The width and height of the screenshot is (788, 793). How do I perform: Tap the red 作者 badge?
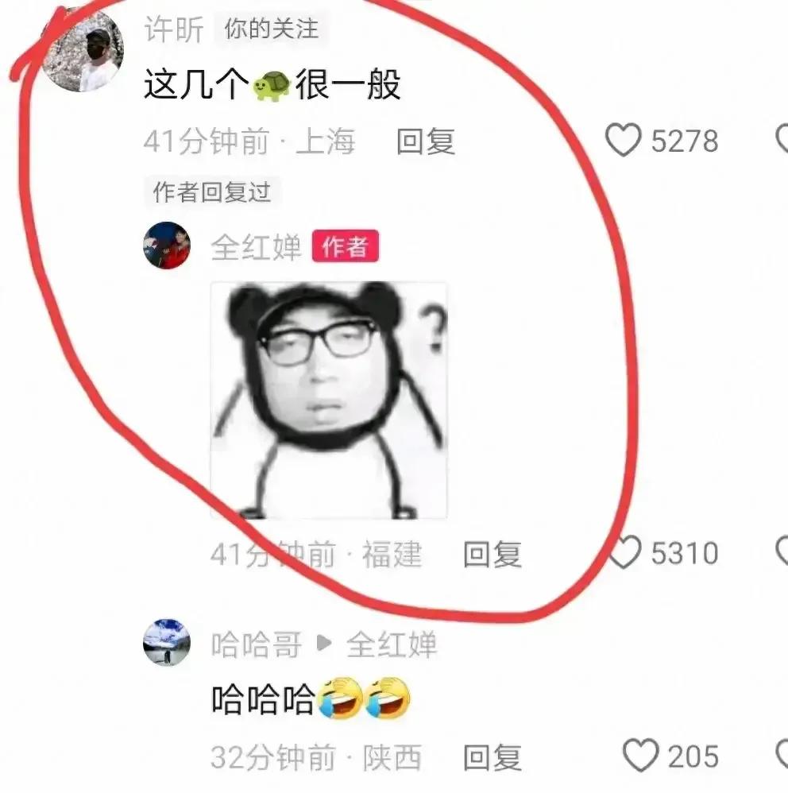346,246
